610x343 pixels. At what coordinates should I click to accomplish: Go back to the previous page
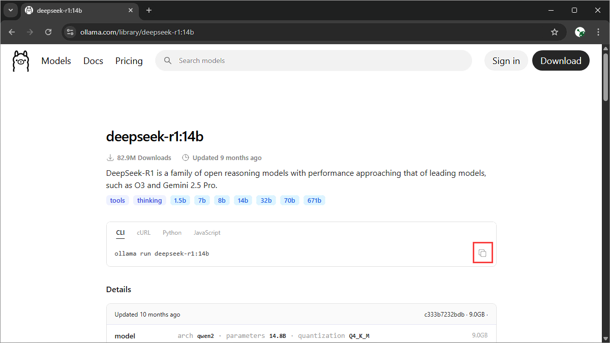click(x=12, y=32)
